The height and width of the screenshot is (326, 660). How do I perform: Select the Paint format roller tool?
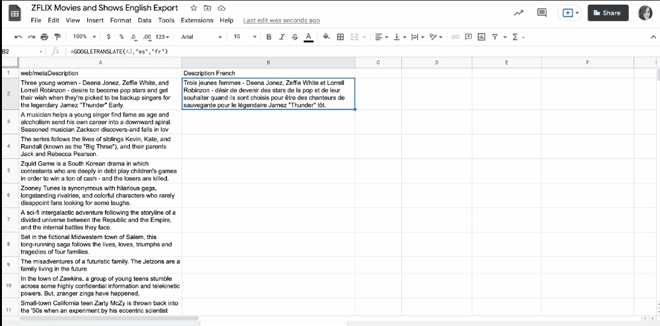point(57,37)
